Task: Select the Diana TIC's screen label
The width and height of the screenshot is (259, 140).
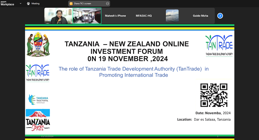Action: [83, 4]
